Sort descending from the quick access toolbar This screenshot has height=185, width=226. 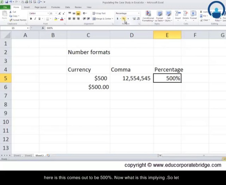(35, 2)
